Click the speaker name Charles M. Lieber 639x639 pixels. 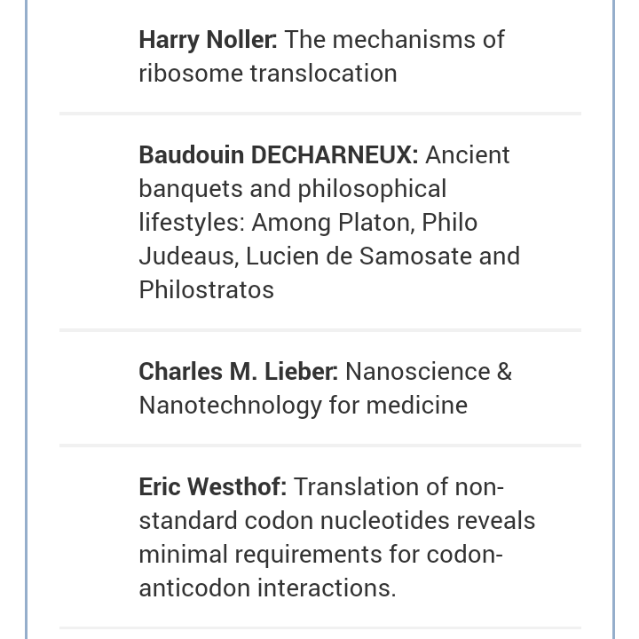coord(238,372)
